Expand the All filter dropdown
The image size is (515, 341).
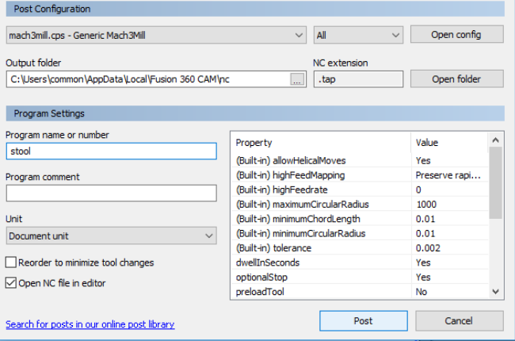(358, 35)
